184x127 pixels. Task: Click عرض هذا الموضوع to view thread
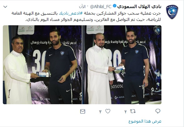pyautogui.click(x=145, y=121)
